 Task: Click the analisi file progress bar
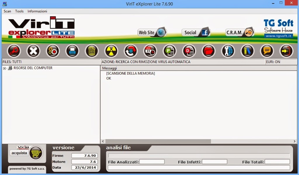199,156
